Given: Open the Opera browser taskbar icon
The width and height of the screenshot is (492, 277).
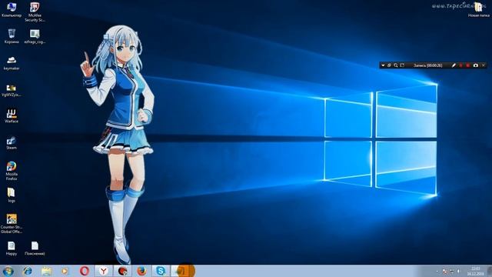Looking at the screenshot, I should 84,271.
